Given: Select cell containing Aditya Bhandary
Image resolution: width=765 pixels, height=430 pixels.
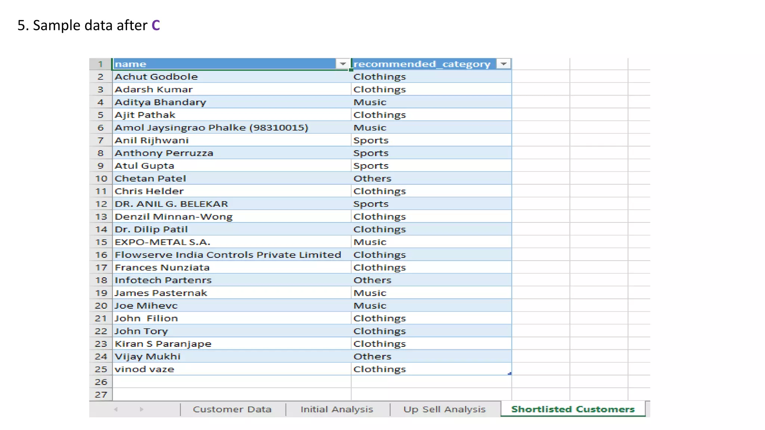Looking at the screenshot, I should point(232,102).
